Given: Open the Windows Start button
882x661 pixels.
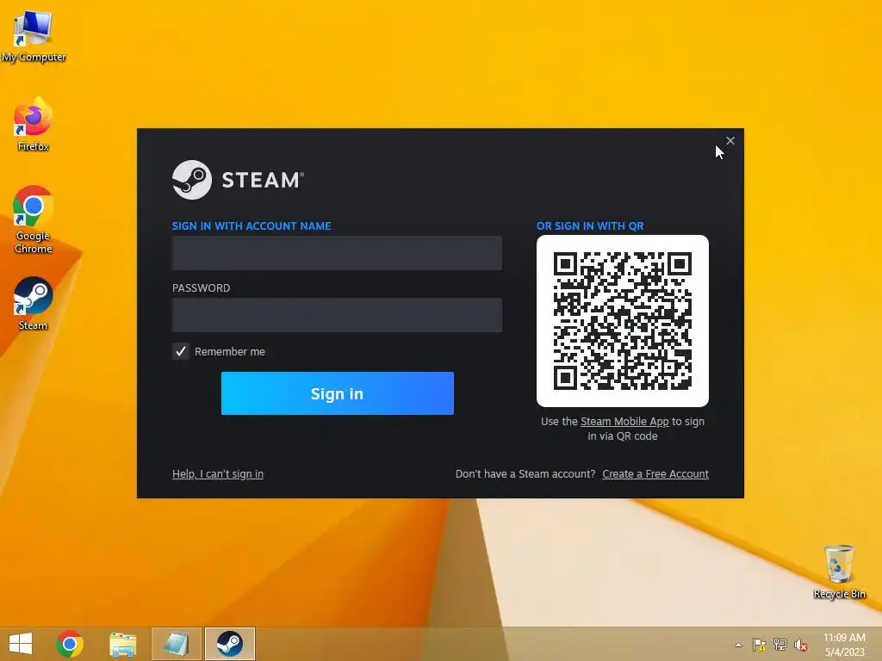Looking at the screenshot, I should (x=21, y=644).
